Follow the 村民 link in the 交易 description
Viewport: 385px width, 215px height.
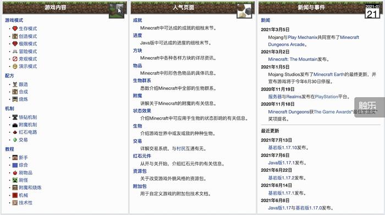click(x=181, y=149)
